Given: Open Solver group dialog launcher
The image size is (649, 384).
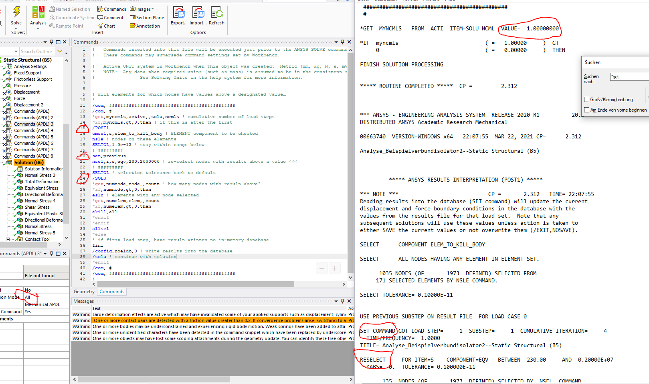Looking at the screenshot, I should point(24,33).
